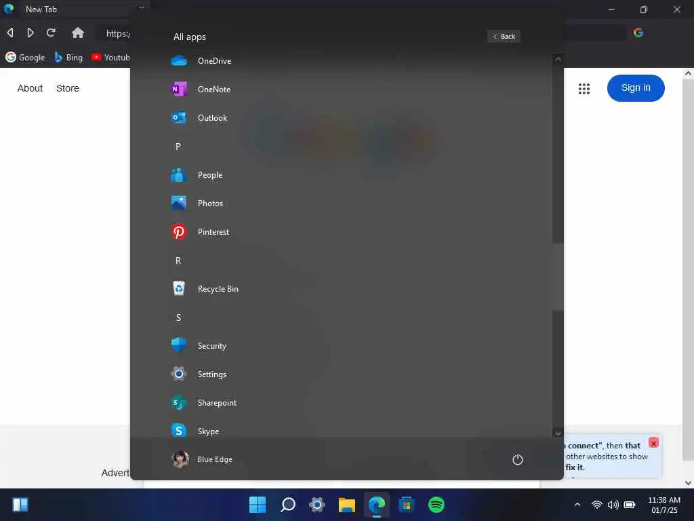Open the Google apps grid icon
The height and width of the screenshot is (521, 694).
(584, 89)
